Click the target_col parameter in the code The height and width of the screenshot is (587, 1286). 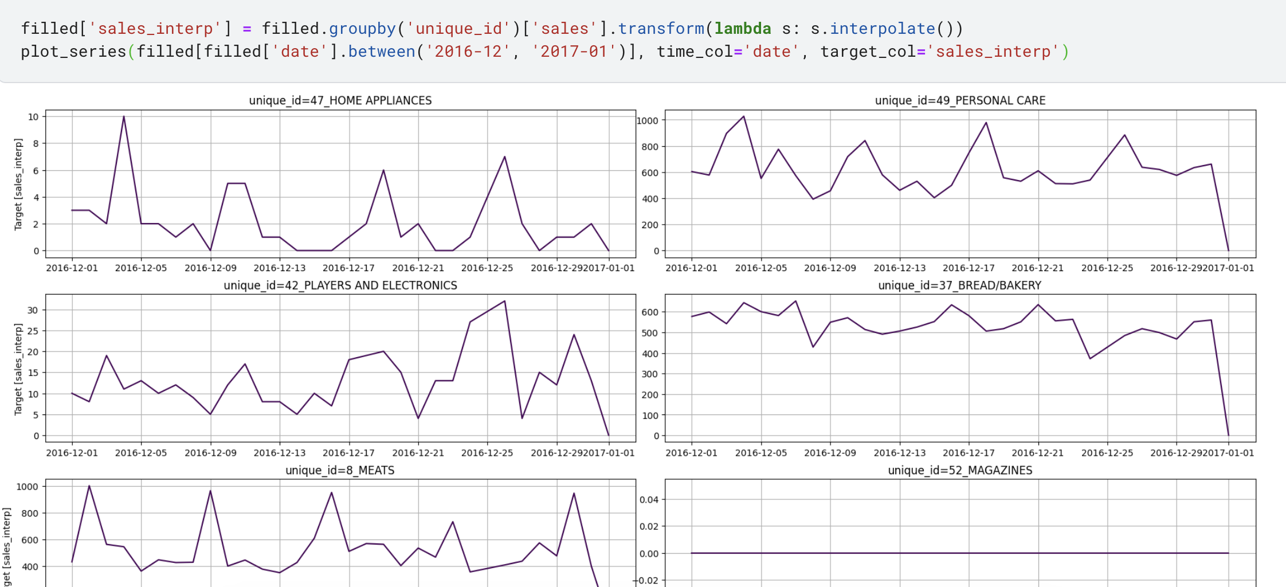[868, 52]
